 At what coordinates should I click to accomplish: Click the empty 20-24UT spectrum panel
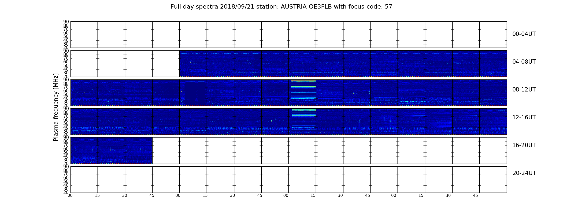[289, 179]
